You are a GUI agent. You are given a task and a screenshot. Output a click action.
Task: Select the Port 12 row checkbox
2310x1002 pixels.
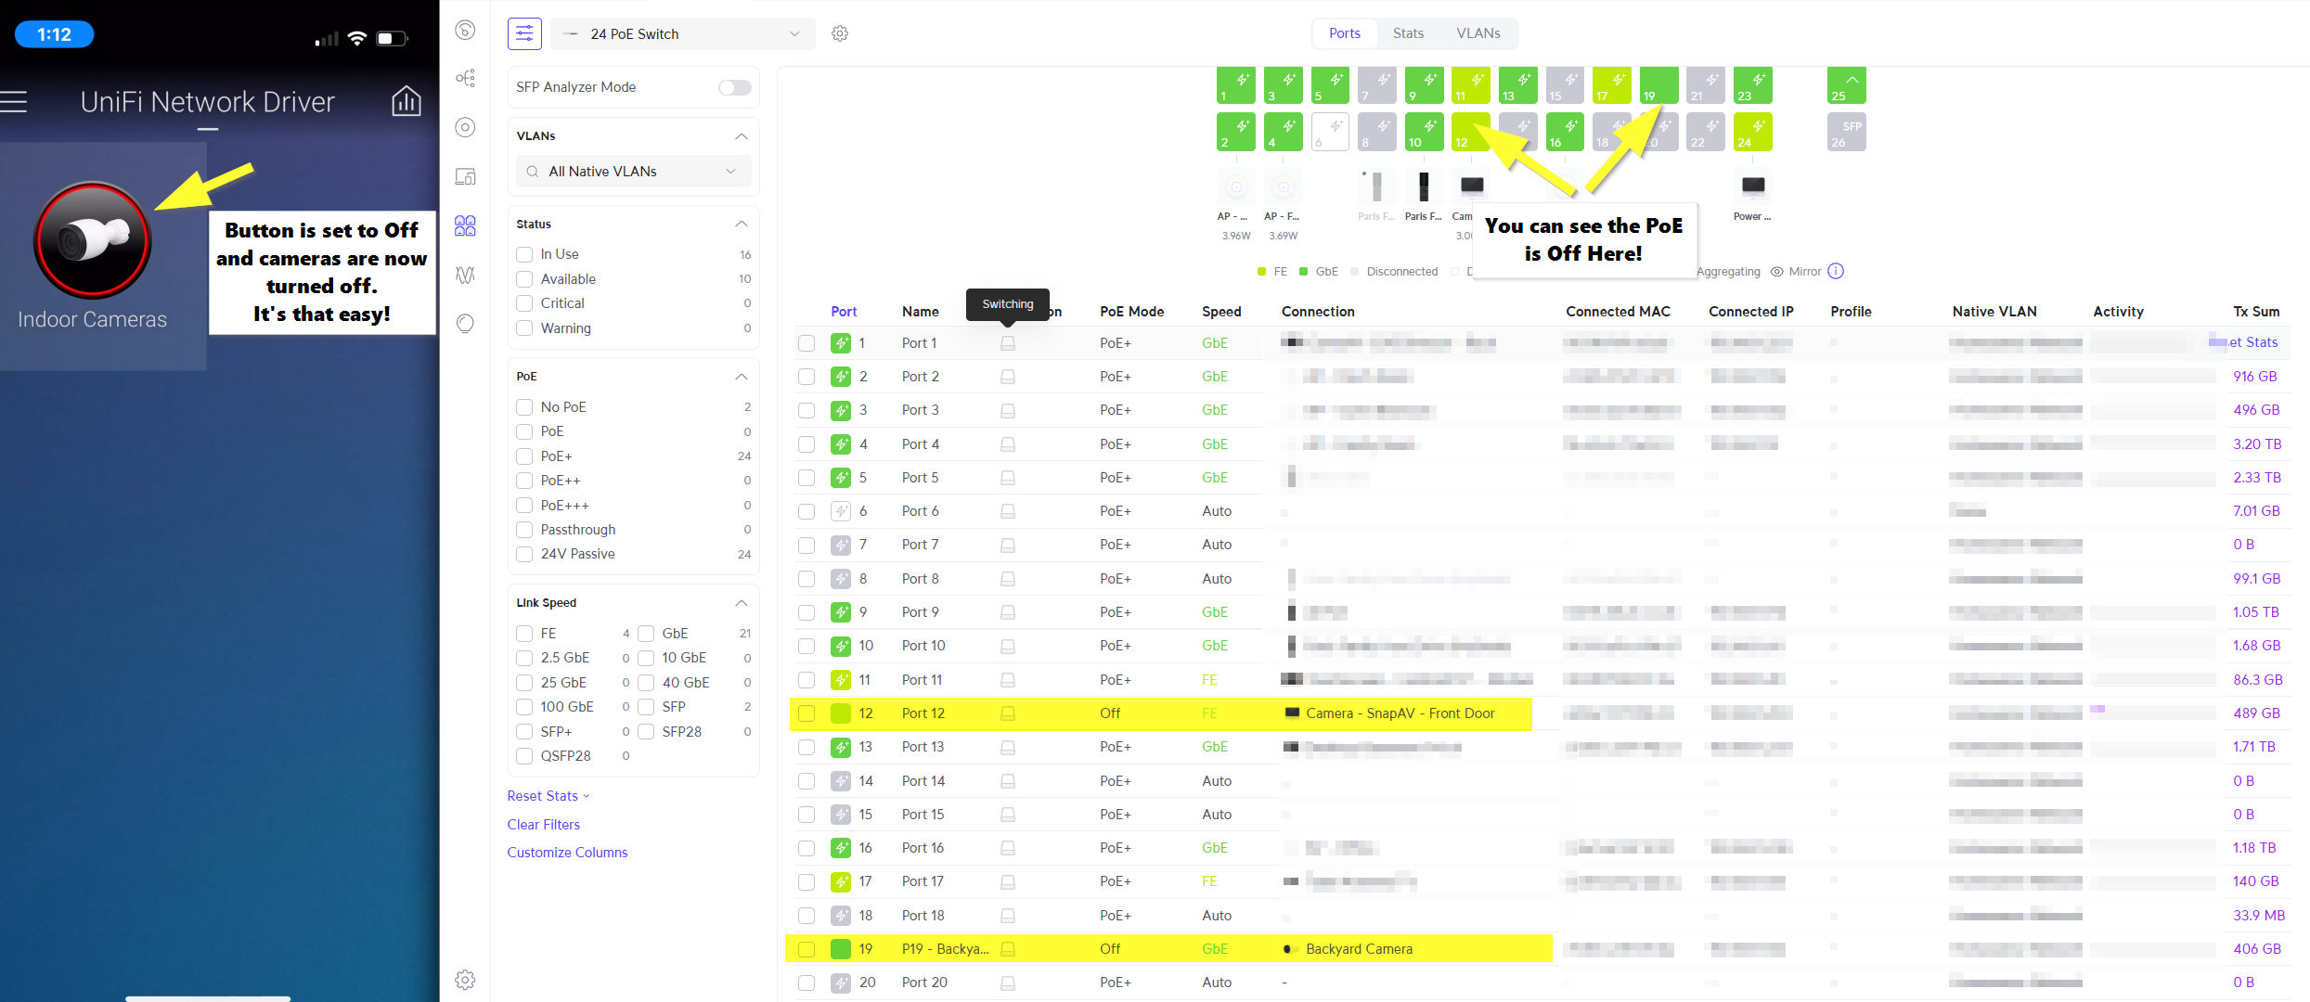[x=807, y=713]
